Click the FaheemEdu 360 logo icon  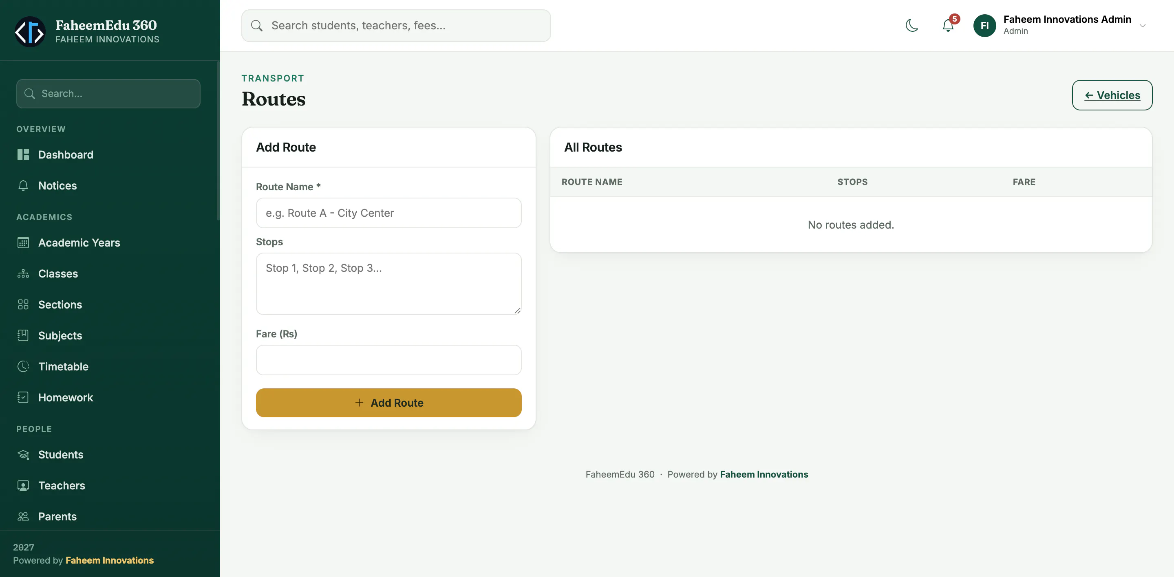pyautogui.click(x=30, y=32)
